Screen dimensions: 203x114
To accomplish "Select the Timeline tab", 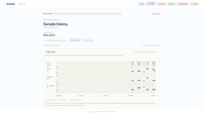I will [151, 4].
